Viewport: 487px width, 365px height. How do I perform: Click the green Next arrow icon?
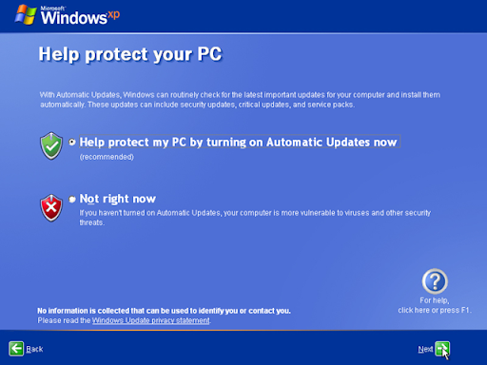[x=442, y=349]
